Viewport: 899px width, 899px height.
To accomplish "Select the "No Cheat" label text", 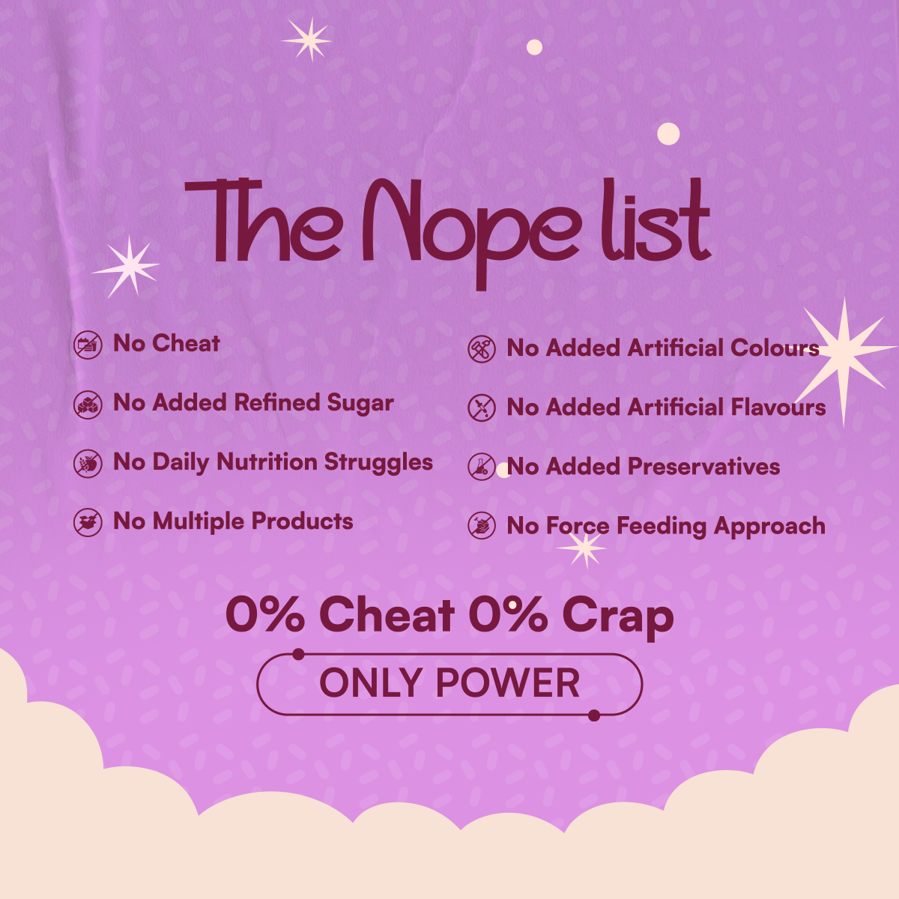I will click(166, 343).
